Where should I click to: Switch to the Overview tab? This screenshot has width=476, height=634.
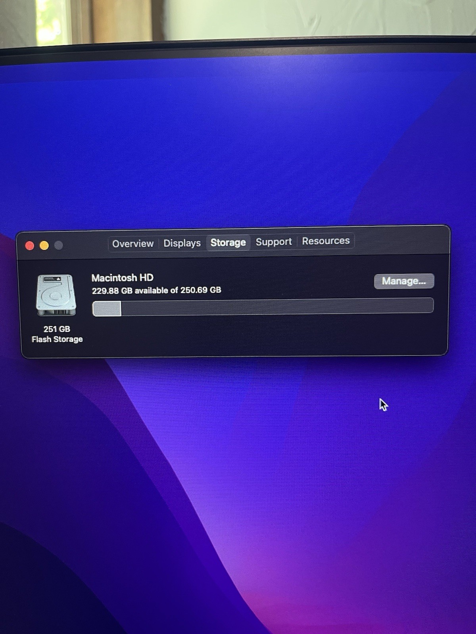pos(133,244)
